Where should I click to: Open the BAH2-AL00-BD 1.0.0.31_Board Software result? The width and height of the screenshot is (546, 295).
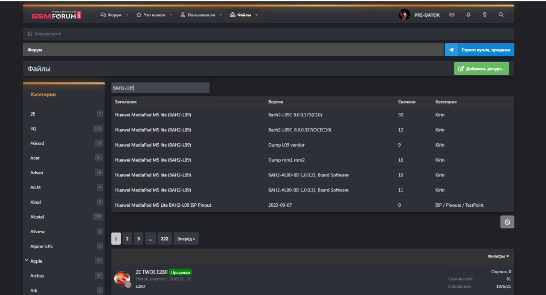pos(313,190)
